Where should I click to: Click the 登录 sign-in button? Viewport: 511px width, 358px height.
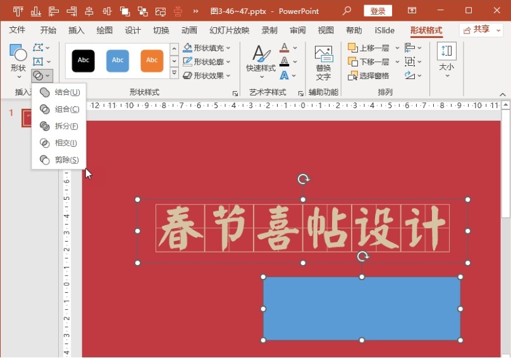(378, 11)
